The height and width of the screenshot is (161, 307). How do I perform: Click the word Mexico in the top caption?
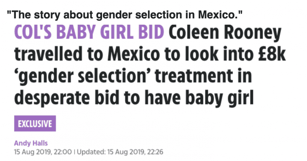tap(218, 15)
